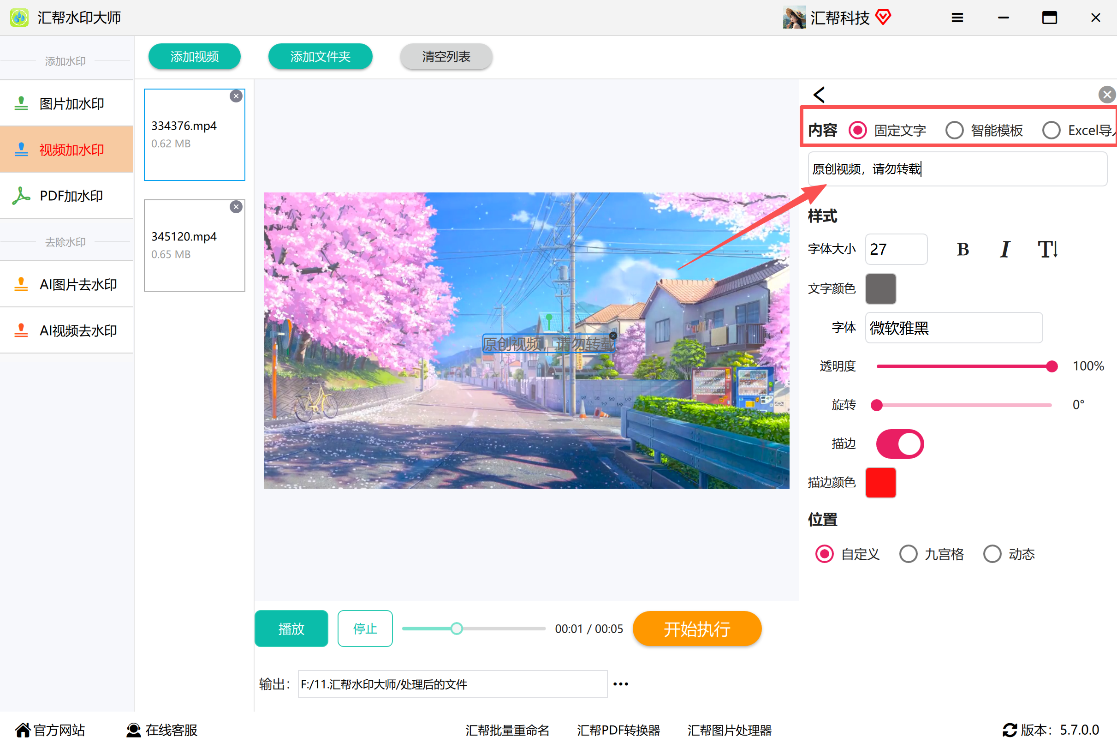Screen dimensions: 1117x743
Task: Open the hamburger menu in title bar
Action: coord(957,18)
